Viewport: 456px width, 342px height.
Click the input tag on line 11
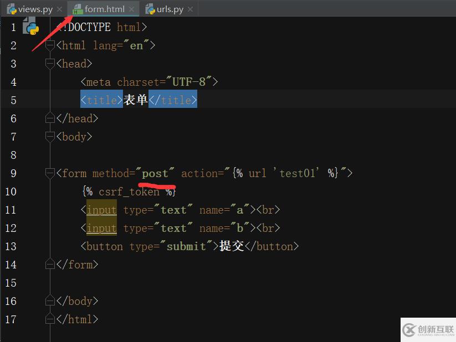[102, 210]
